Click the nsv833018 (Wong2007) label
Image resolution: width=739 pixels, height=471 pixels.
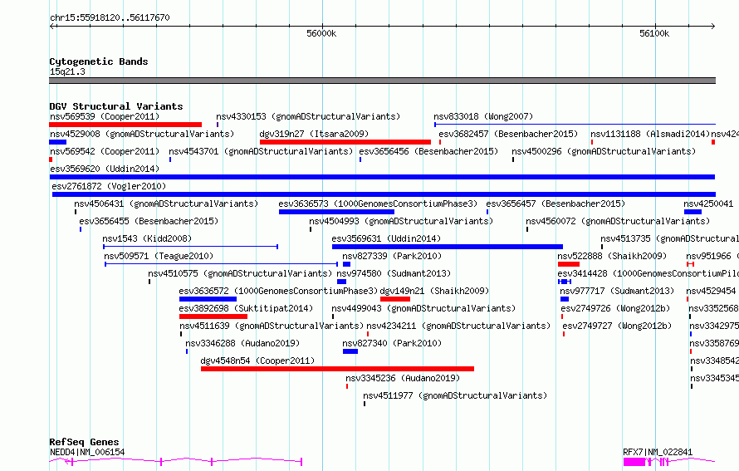click(x=483, y=116)
